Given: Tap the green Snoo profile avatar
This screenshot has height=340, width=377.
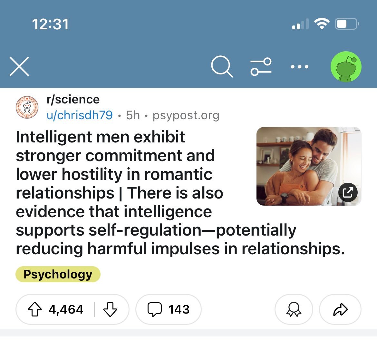Looking at the screenshot, I should (346, 67).
